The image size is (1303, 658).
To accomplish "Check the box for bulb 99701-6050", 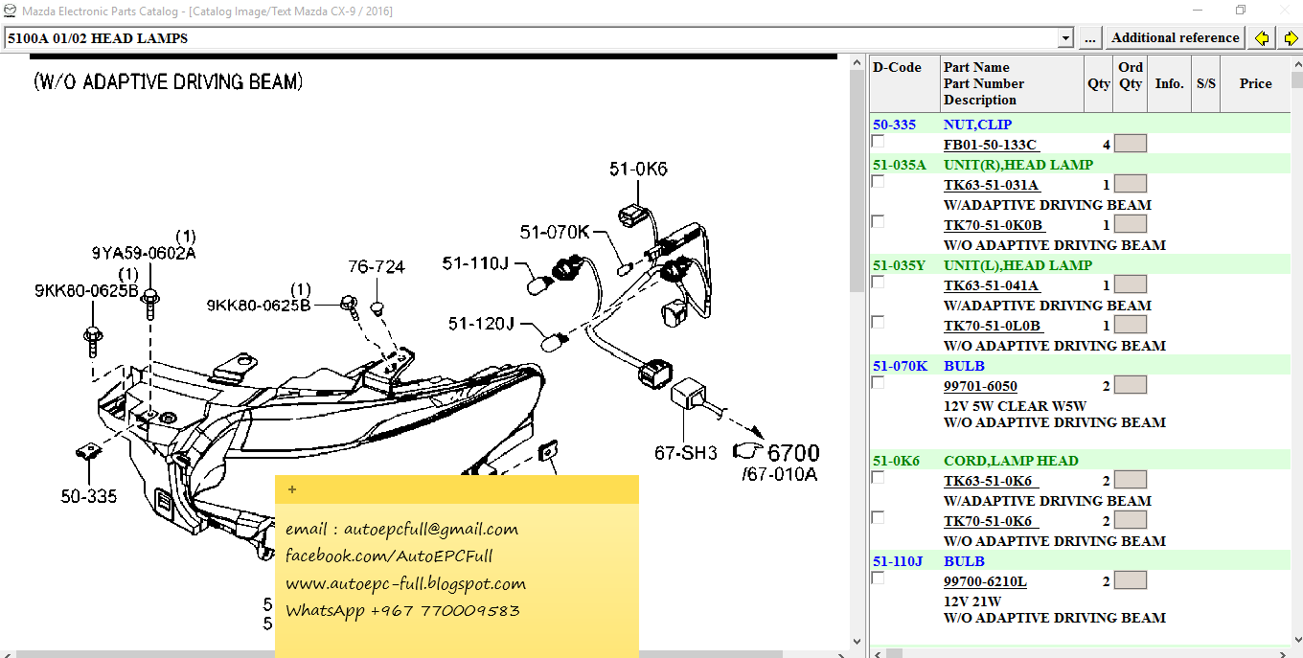I will tap(878, 382).
